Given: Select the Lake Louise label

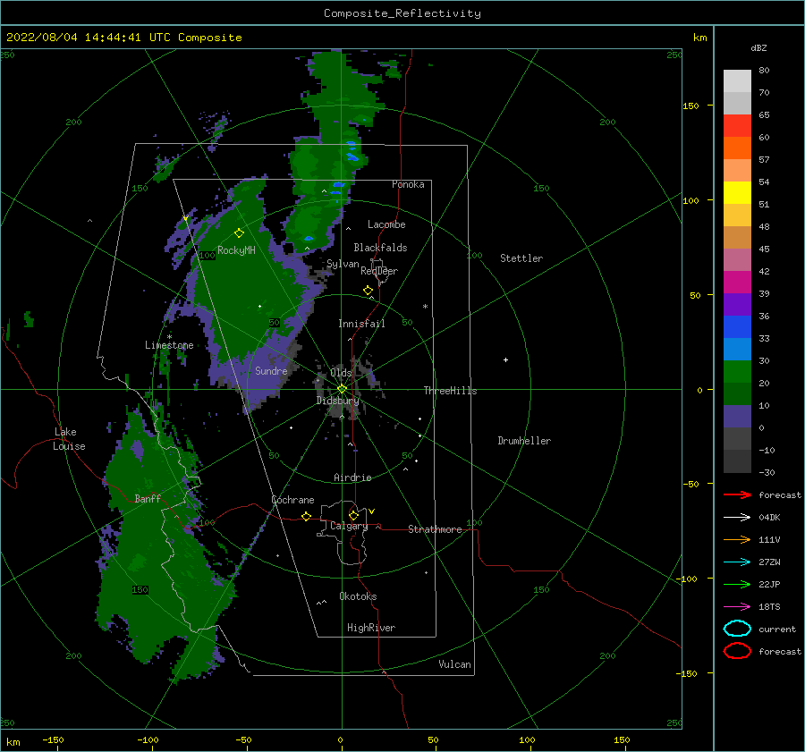Looking at the screenshot, I should 69,439.
